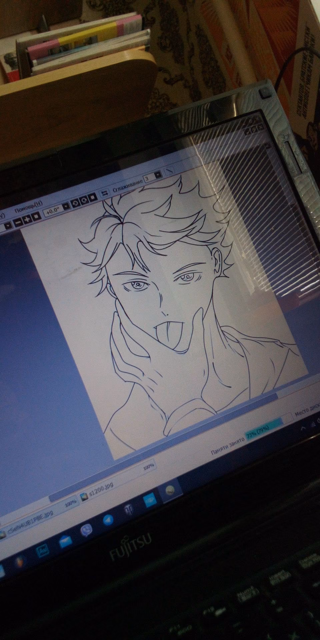Open the rotation angle dropdown arrow

tap(66, 206)
